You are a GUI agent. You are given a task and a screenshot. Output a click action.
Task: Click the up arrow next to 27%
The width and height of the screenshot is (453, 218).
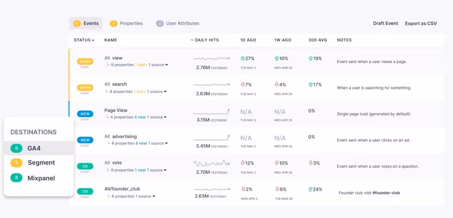[243, 59]
